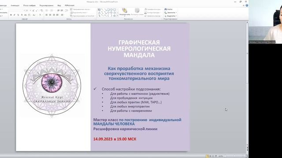
Task: Decrease the list indent level
Action: click(58, 11)
